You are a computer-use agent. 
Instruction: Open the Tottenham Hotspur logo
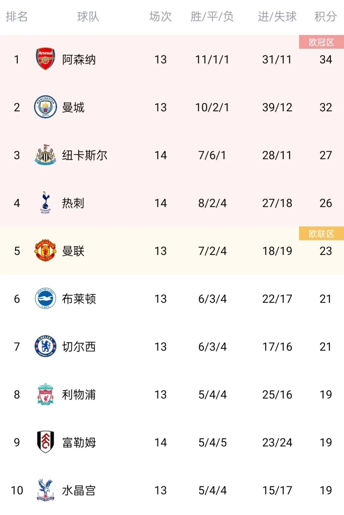45,203
